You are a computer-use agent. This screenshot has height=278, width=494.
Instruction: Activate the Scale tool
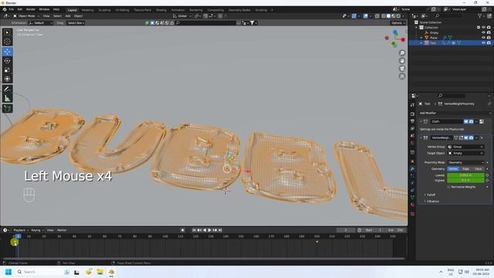pyautogui.click(x=7, y=70)
